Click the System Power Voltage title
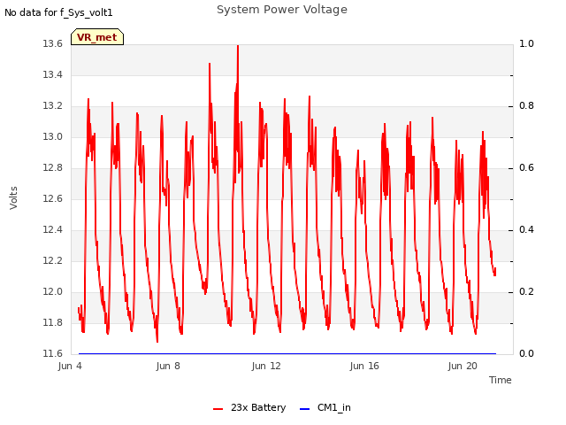 click(282, 10)
